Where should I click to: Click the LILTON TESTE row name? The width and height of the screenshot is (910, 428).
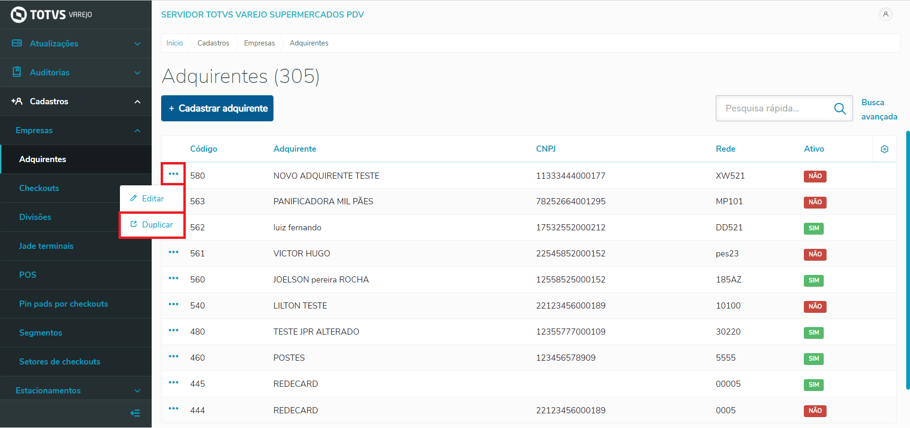[300, 306]
